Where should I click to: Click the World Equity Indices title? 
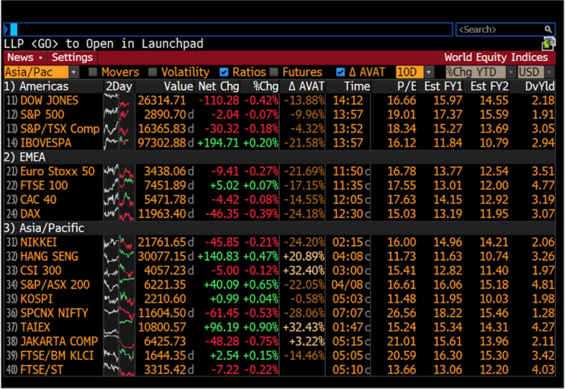pyautogui.click(x=496, y=57)
